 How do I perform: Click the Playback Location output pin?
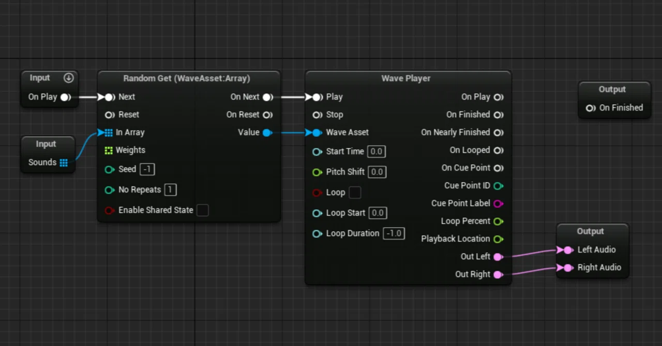pos(498,239)
